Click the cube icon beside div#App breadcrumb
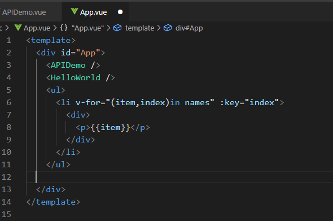The height and width of the screenshot is (221, 333). [168, 28]
